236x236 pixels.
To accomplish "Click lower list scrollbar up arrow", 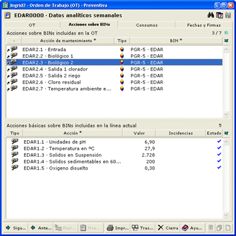I will (x=226, y=142).
